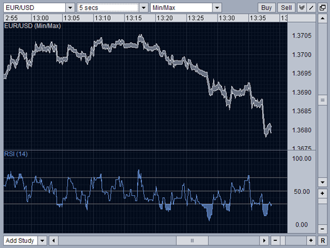Image resolution: width=330 pixels, height=248 pixels.
Task: Select the draw trend line tool
Action: [311, 8]
